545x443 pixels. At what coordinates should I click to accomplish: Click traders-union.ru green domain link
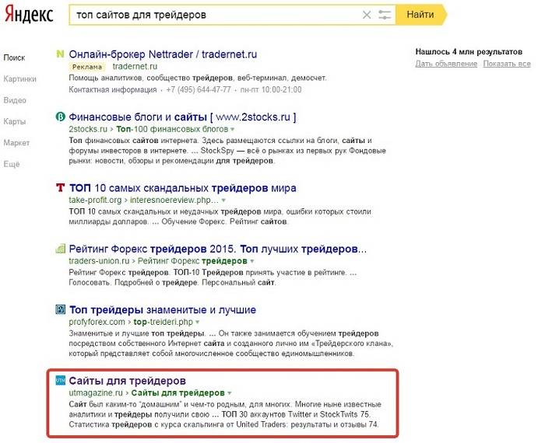pyautogui.click(x=99, y=261)
